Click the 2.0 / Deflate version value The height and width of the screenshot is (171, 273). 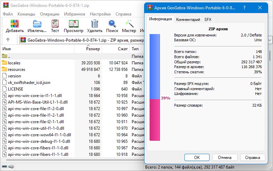[251, 35]
